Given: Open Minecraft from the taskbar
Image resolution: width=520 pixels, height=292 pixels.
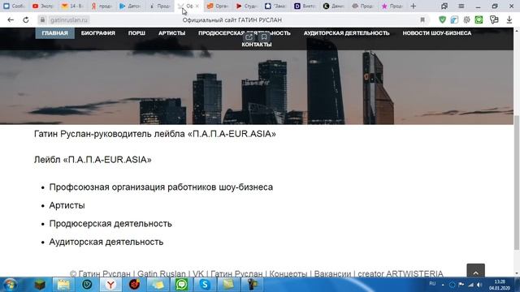Looking at the screenshot, I should click(x=40, y=285).
